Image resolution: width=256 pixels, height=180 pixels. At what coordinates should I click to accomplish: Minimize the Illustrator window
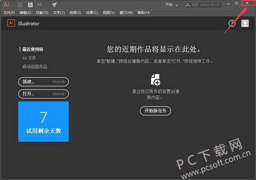coord(228,3)
